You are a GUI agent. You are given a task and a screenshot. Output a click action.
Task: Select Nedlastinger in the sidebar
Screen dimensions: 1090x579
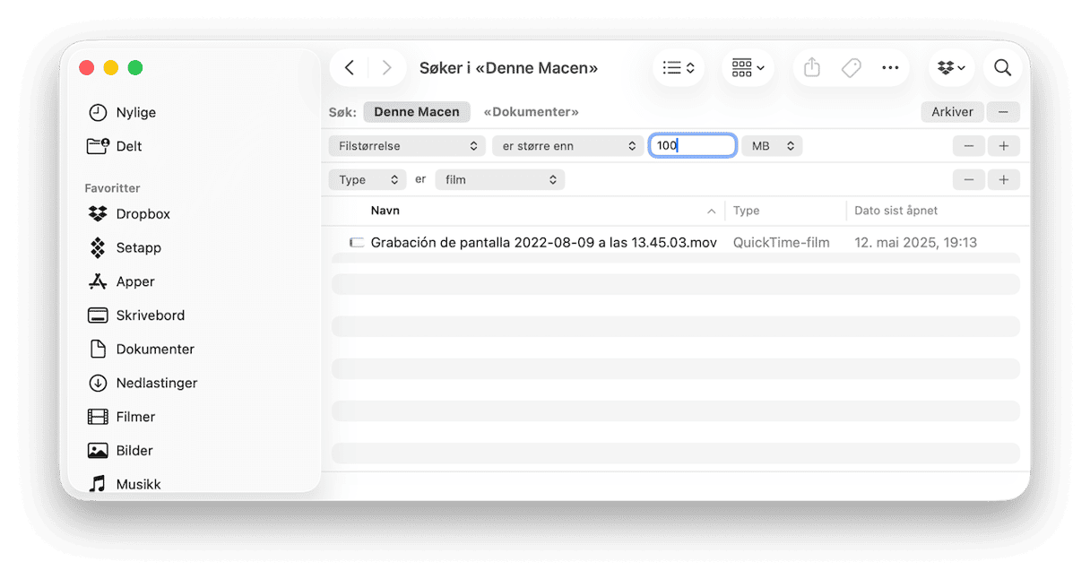click(156, 383)
